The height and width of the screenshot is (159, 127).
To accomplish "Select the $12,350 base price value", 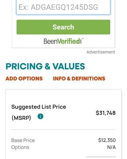I will click(107, 140).
